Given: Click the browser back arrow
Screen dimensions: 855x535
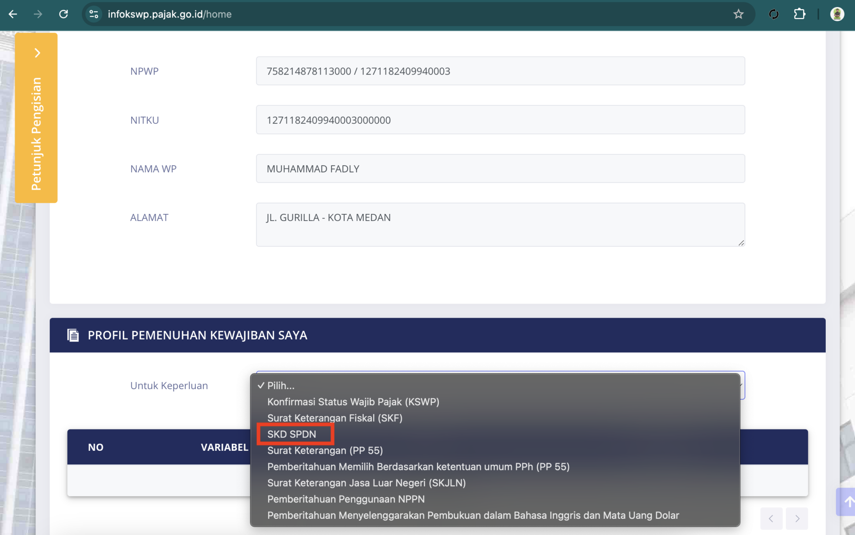Looking at the screenshot, I should tap(13, 14).
